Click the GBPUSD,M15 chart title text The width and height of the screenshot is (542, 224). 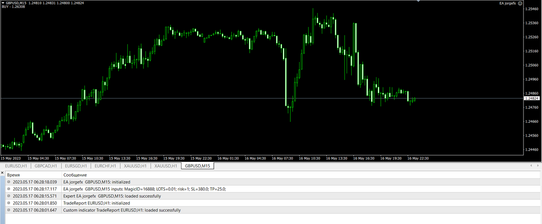(x=16, y=3)
